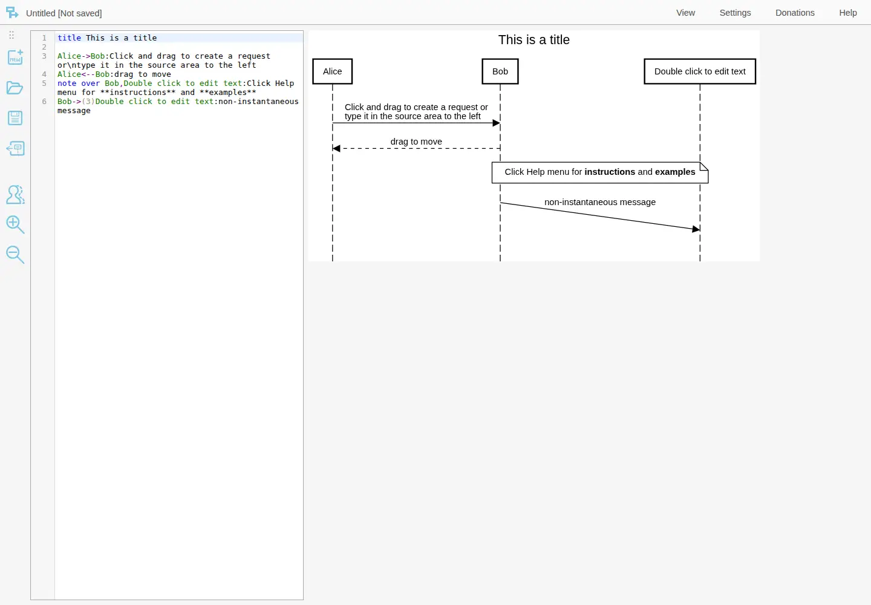Click source line starting 'note over Bob'
The height and width of the screenshot is (605, 871).
(179, 88)
